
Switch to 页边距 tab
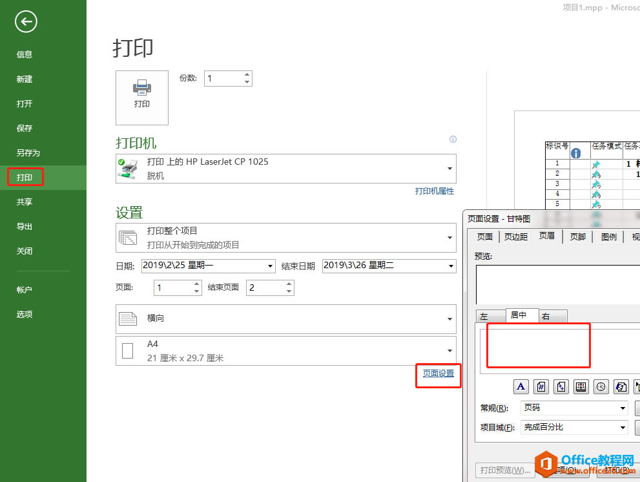(x=516, y=236)
